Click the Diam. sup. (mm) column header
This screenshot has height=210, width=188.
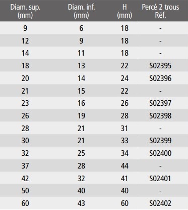pyautogui.click(x=25, y=11)
